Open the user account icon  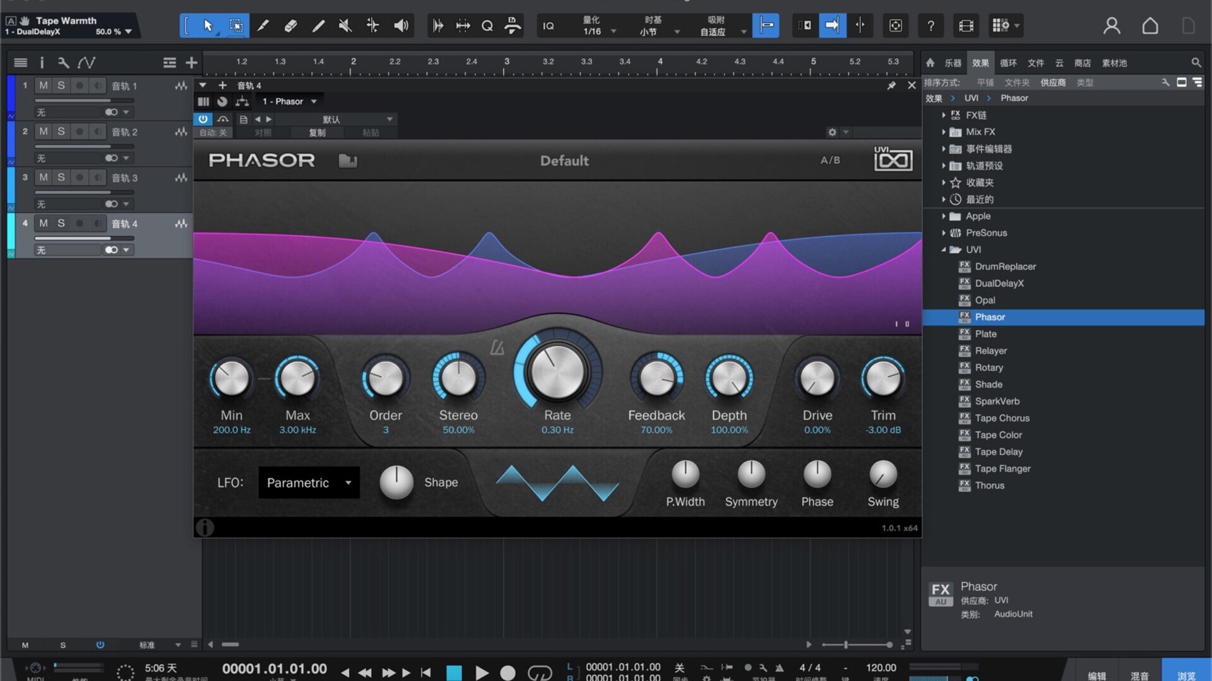pyautogui.click(x=1112, y=26)
